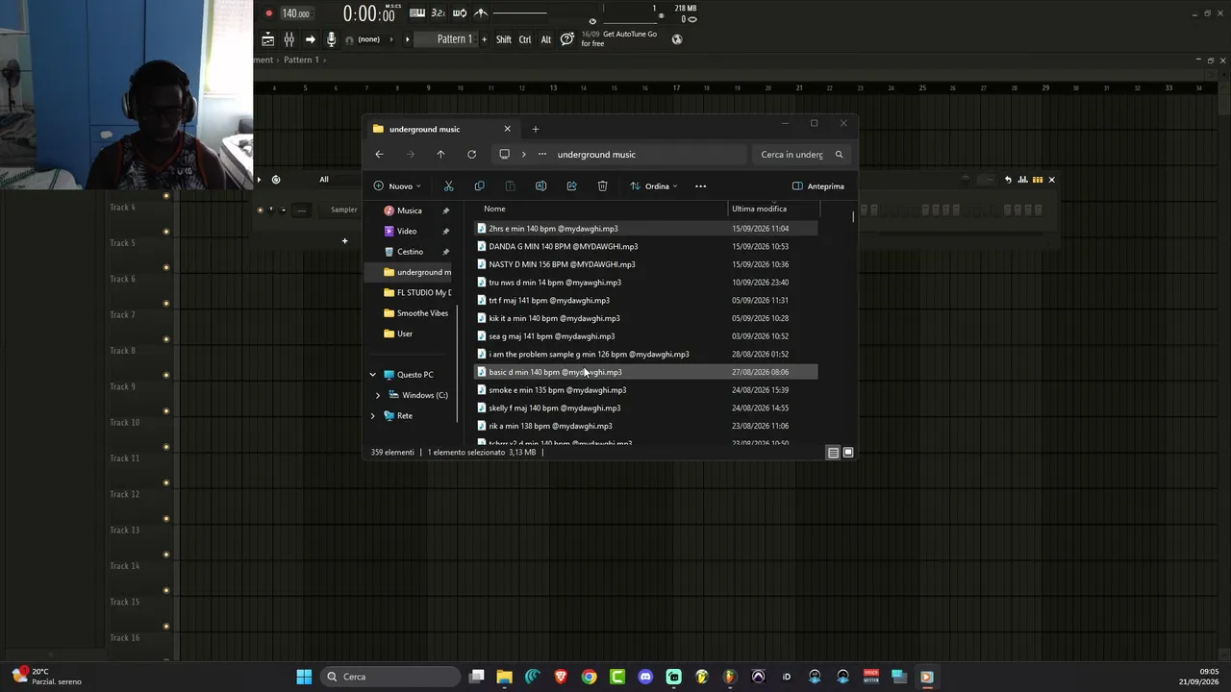
Task: Enable the countdown before recording icon
Action: tap(439, 12)
